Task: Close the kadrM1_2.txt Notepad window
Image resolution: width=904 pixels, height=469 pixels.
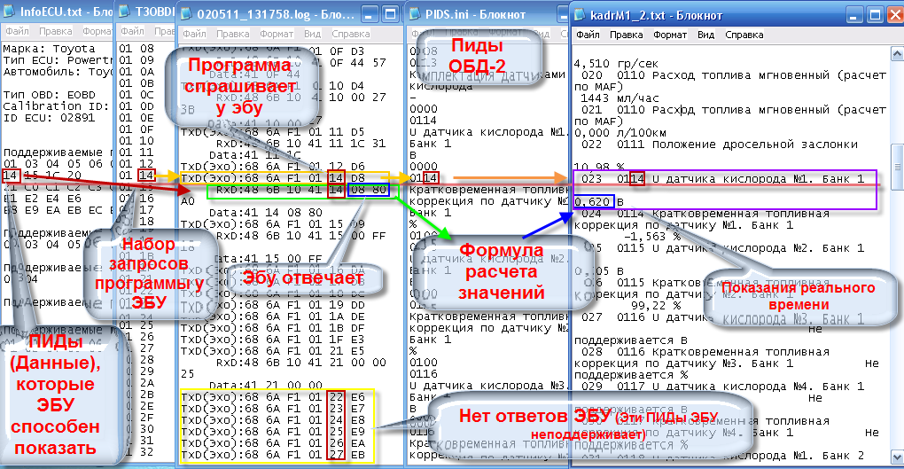Action: [892, 15]
